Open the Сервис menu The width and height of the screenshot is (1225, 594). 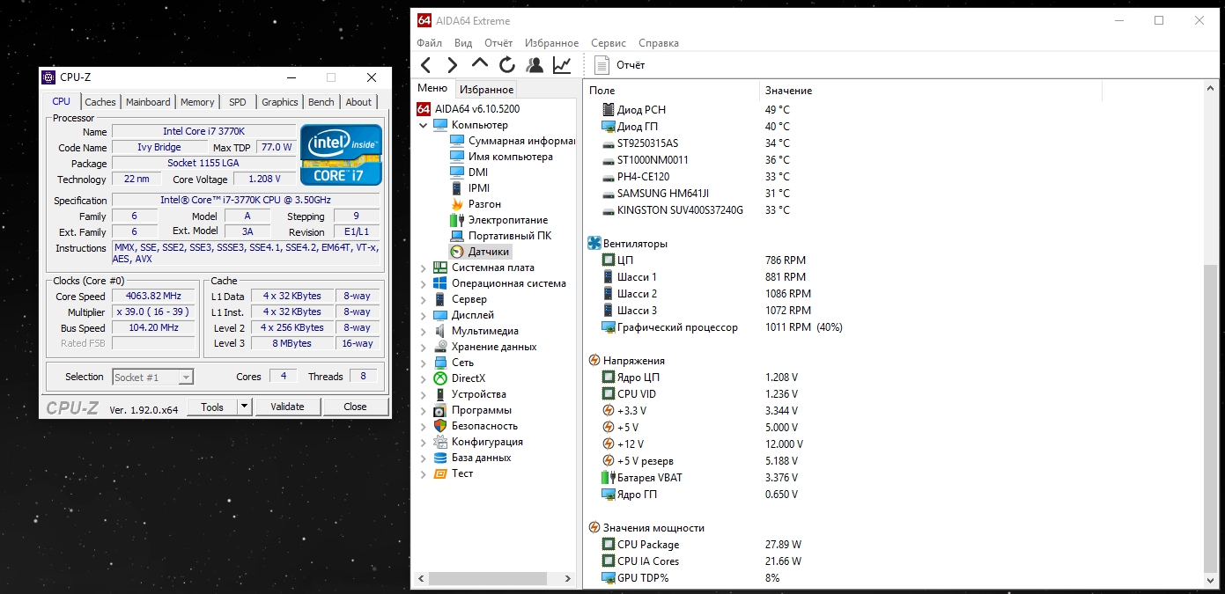click(609, 43)
